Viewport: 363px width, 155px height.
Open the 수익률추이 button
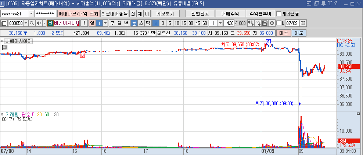point(260,14)
